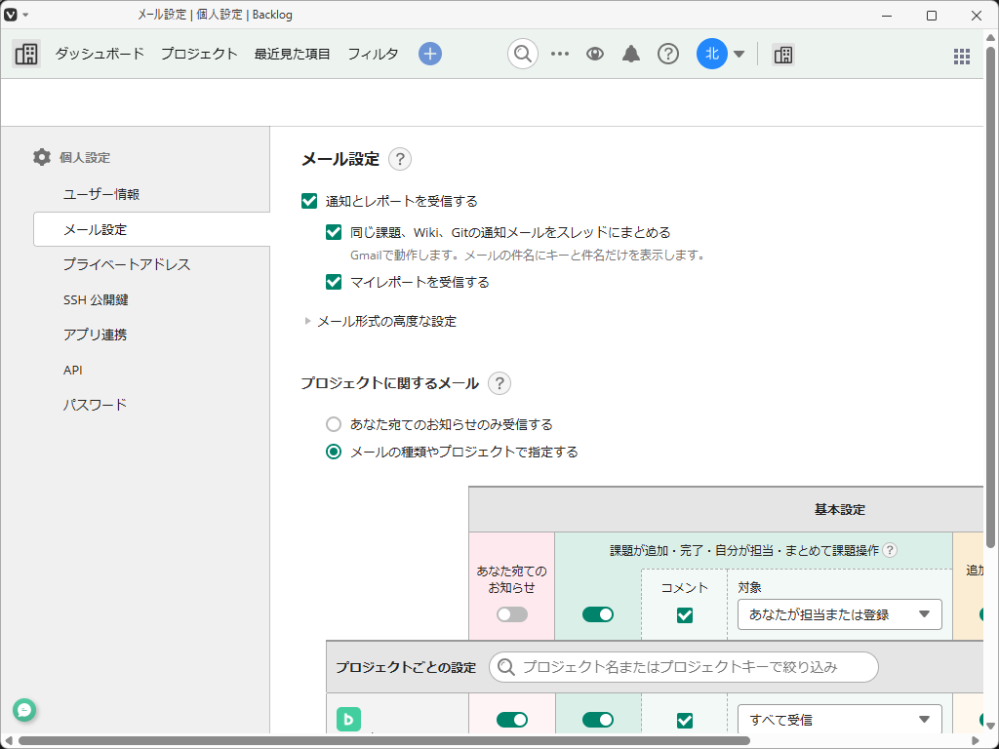The height and width of the screenshot is (749, 999).
Task: Toggle マイレポートを受信する checkbox
Action: click(334, 282)
